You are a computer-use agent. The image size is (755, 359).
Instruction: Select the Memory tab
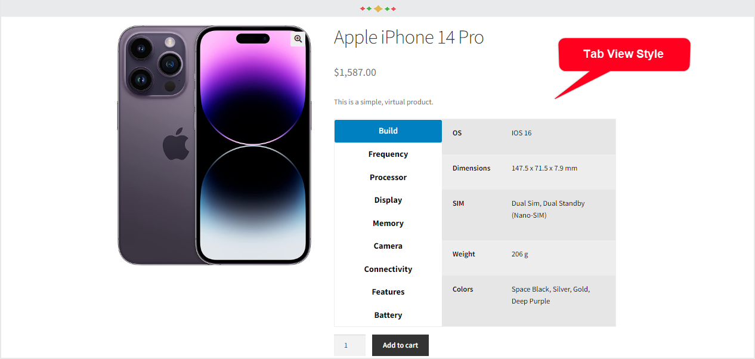(x=388, y=223)
